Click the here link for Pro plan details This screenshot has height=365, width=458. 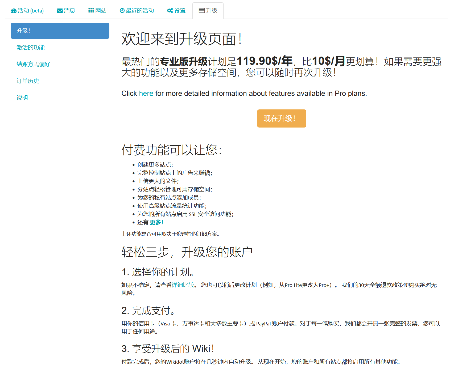[x=146, y=94]
